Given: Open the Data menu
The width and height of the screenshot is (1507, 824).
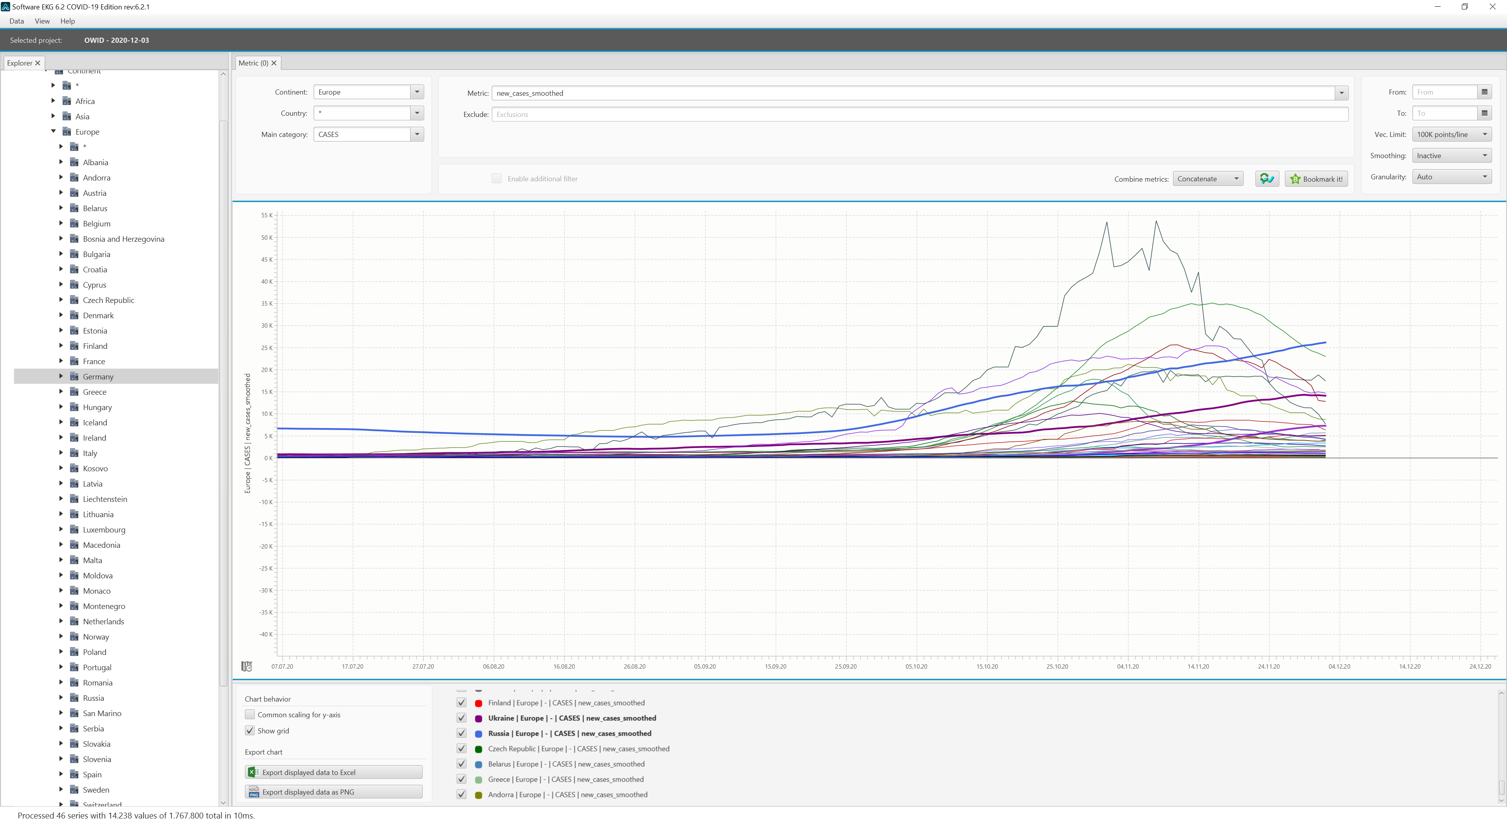Looking at the screenshot, I should pyautogui.click(x=16, y=21).
